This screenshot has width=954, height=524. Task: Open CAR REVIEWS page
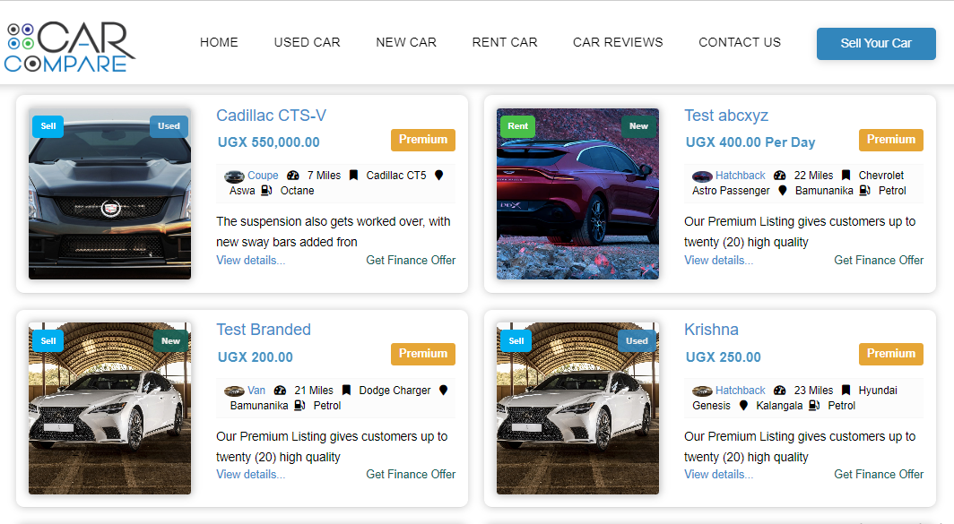tap(618, 43)
